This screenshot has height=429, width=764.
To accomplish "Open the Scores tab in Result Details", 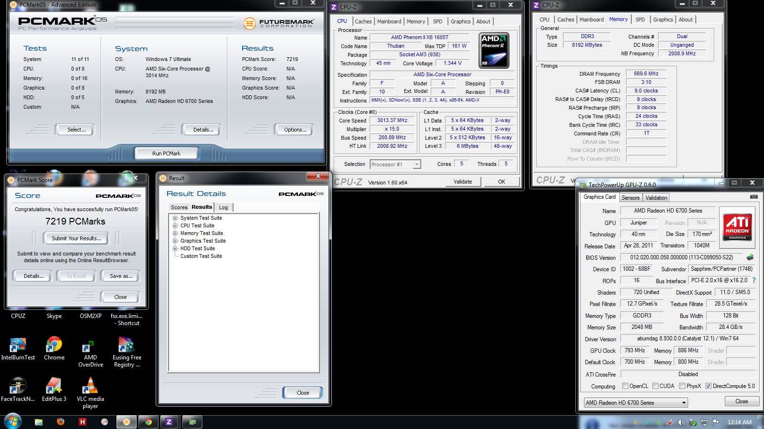I will pos(179,207).
